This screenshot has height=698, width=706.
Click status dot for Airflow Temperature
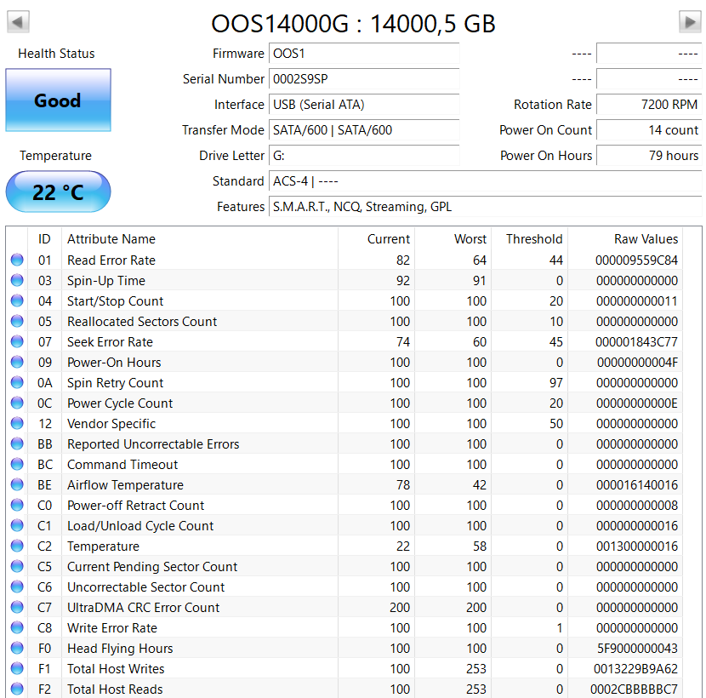17,484
